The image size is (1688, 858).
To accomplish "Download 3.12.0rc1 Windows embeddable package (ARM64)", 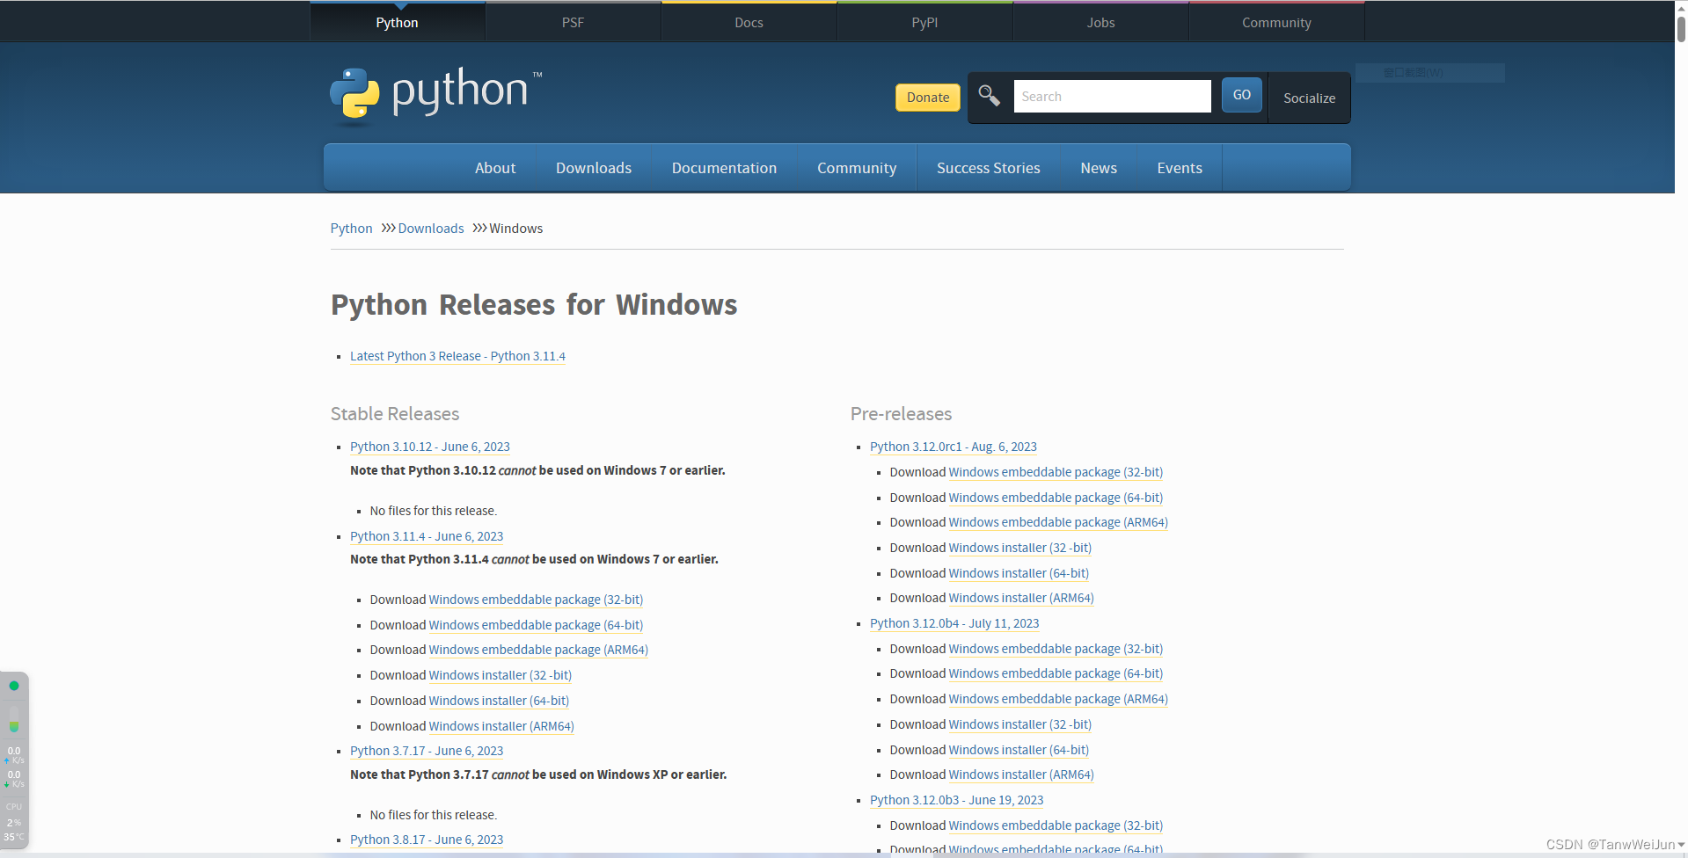I will pyautogui.click(x=1058, y=522).
